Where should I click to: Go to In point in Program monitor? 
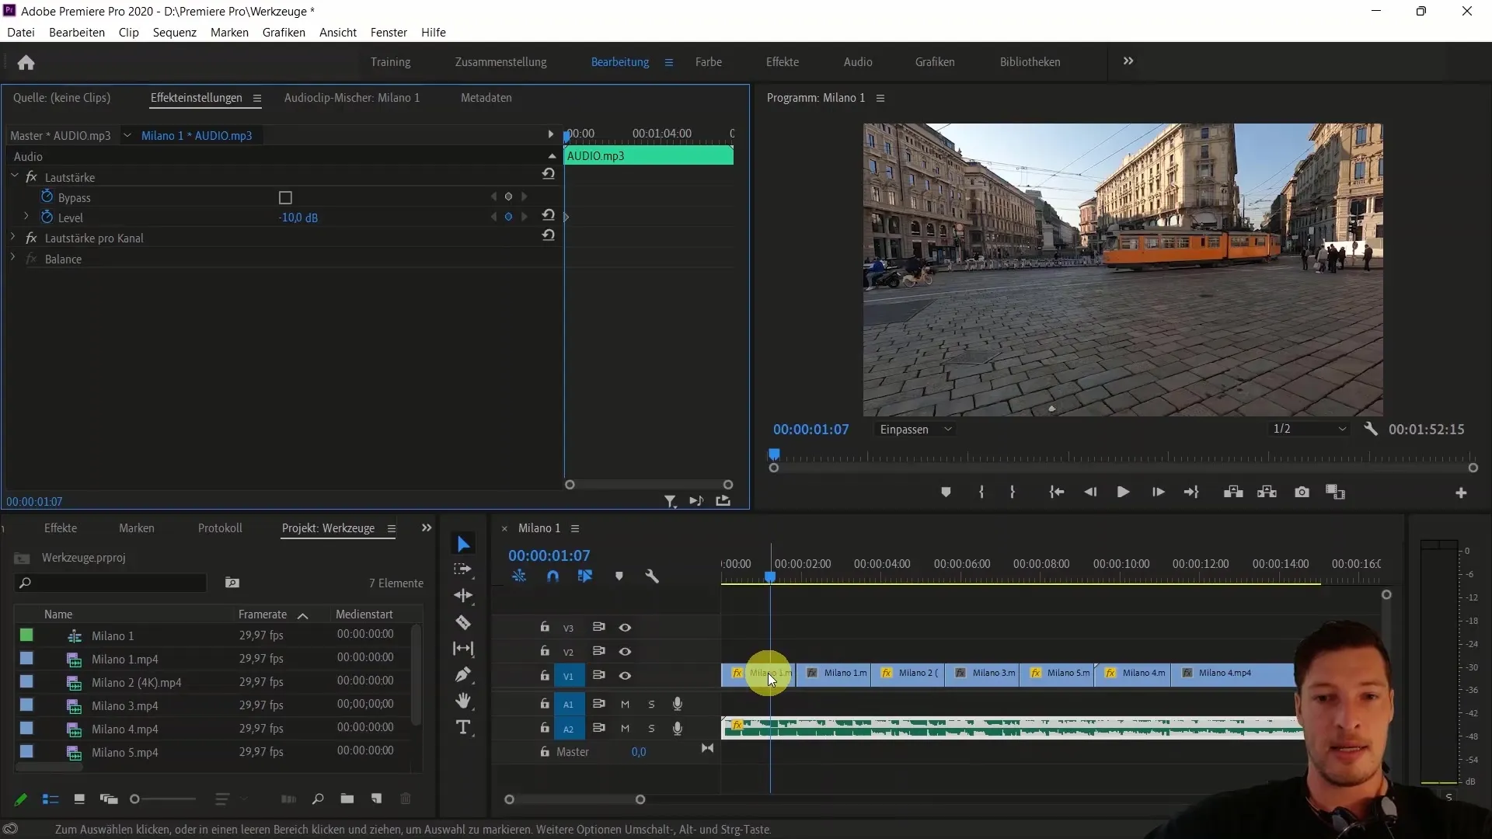1056,492
